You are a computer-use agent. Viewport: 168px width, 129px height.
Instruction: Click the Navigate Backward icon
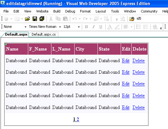point(96,19)
